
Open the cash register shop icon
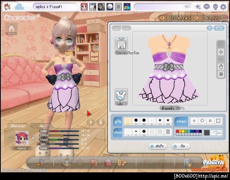point(66,163)
